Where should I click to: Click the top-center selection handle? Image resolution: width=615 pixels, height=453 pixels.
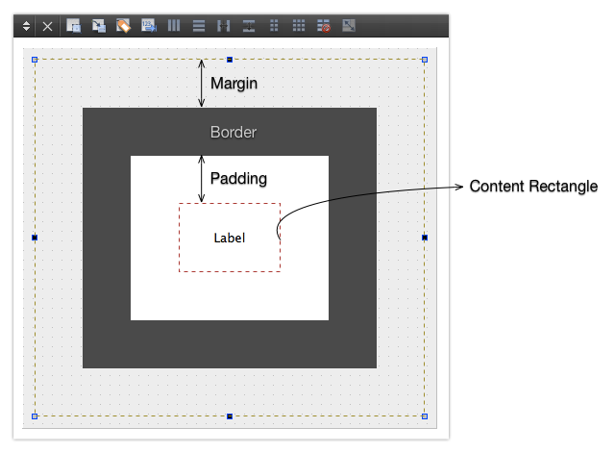pyautogui.click(x=230, y=60)
